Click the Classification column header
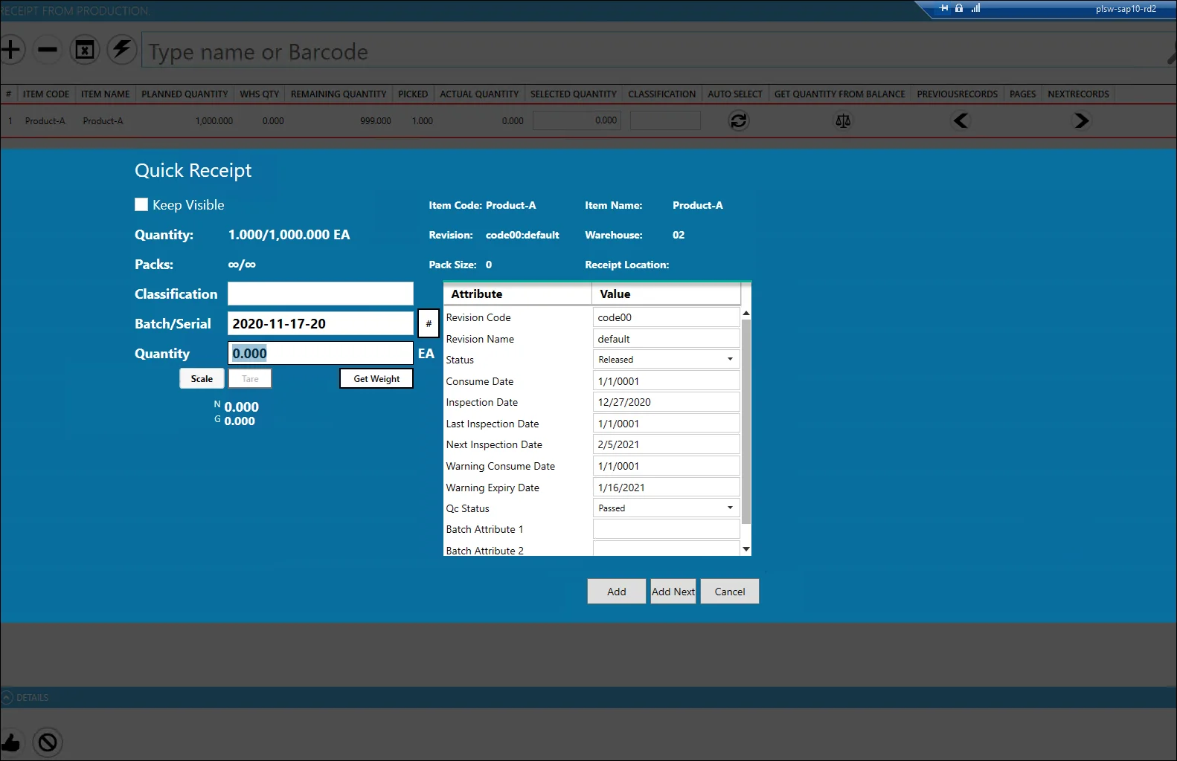Image resolution: width=1177 pixels, height=761 pixels. [x=661, y=94]
